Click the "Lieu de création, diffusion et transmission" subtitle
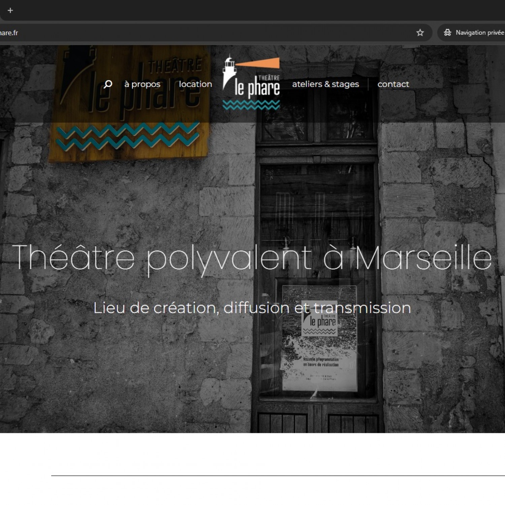The height and width of the screenshot is (505, 505). [252, 308]
